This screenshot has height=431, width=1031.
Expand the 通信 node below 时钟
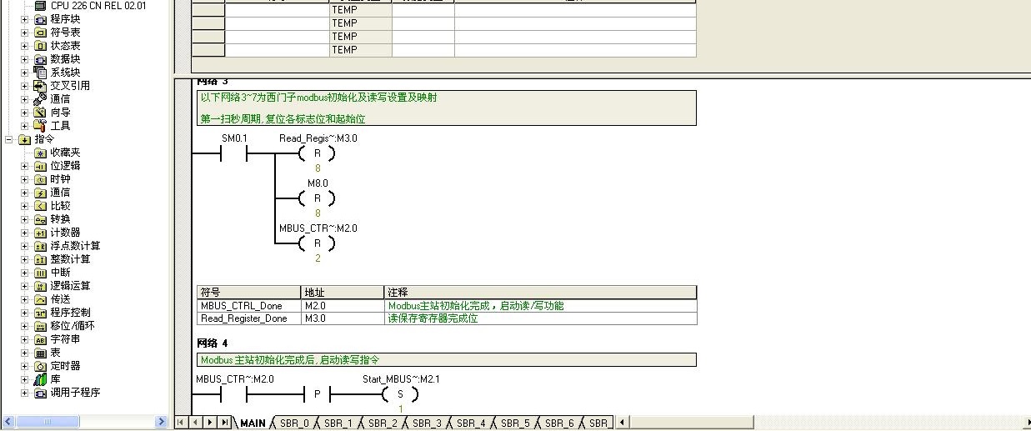[24, 193]
